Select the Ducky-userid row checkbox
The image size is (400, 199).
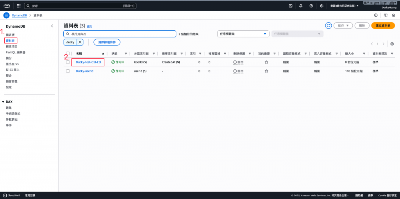[68, 71]
